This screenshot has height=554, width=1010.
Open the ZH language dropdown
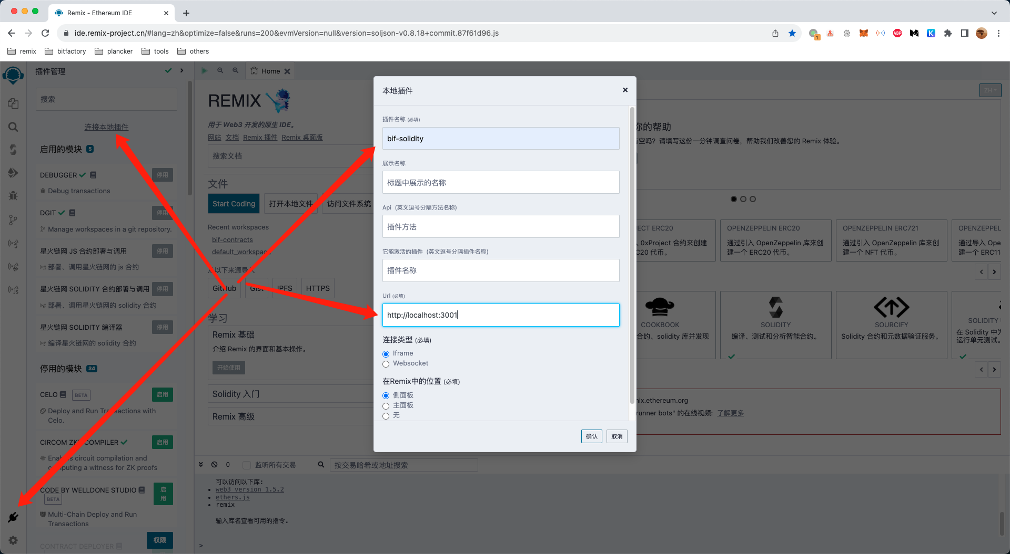990,90
